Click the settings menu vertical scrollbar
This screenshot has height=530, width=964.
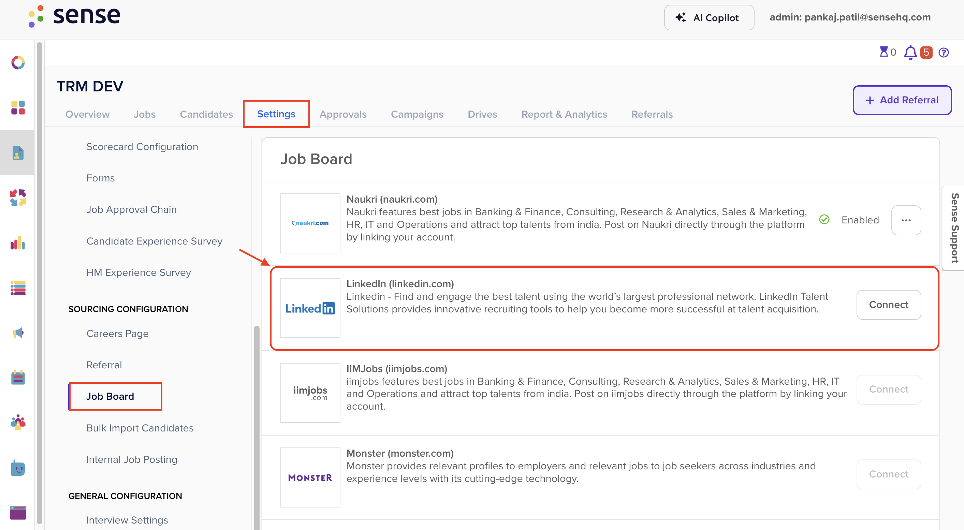pyautogui.click(x=257, y=428)
